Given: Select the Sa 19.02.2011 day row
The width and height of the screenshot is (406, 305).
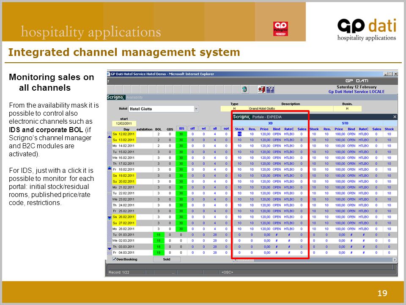Looking at the screenshot, I should tap(124, 175).
